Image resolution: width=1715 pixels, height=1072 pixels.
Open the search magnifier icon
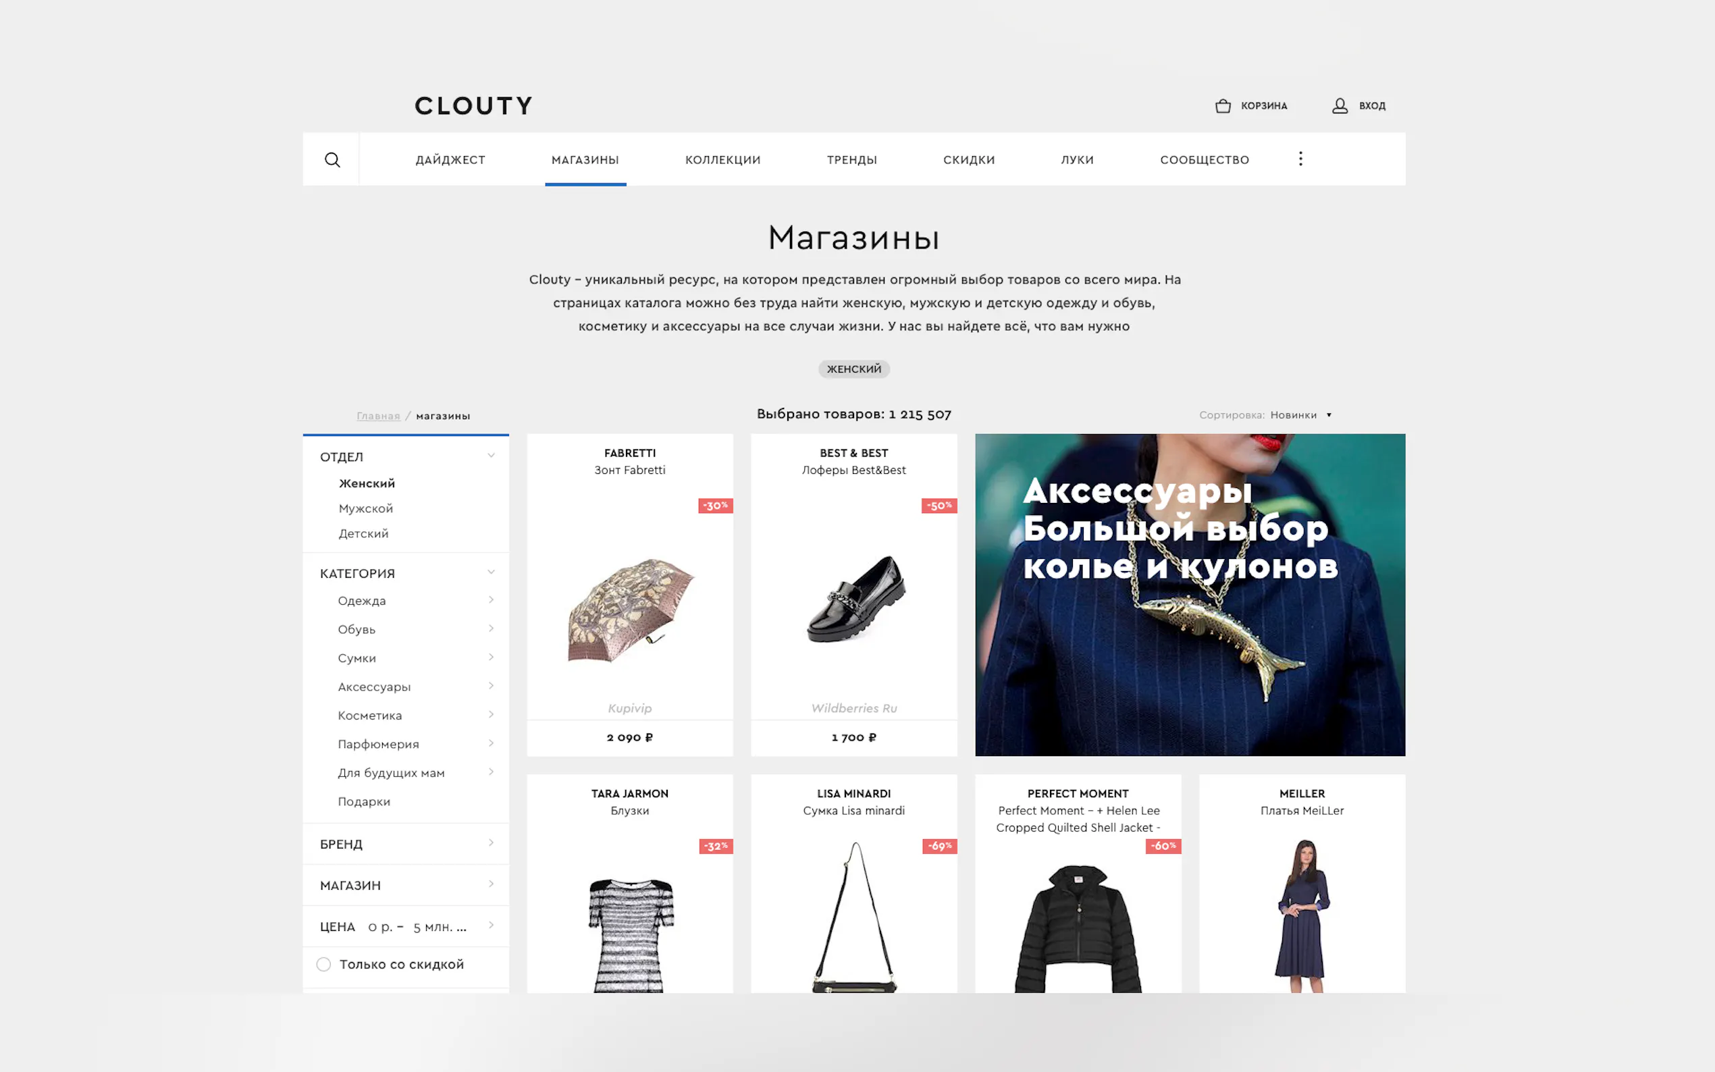(x=332, y=159)
